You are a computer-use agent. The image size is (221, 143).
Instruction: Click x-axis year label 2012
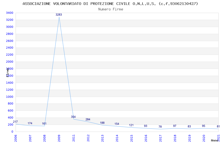88,138
